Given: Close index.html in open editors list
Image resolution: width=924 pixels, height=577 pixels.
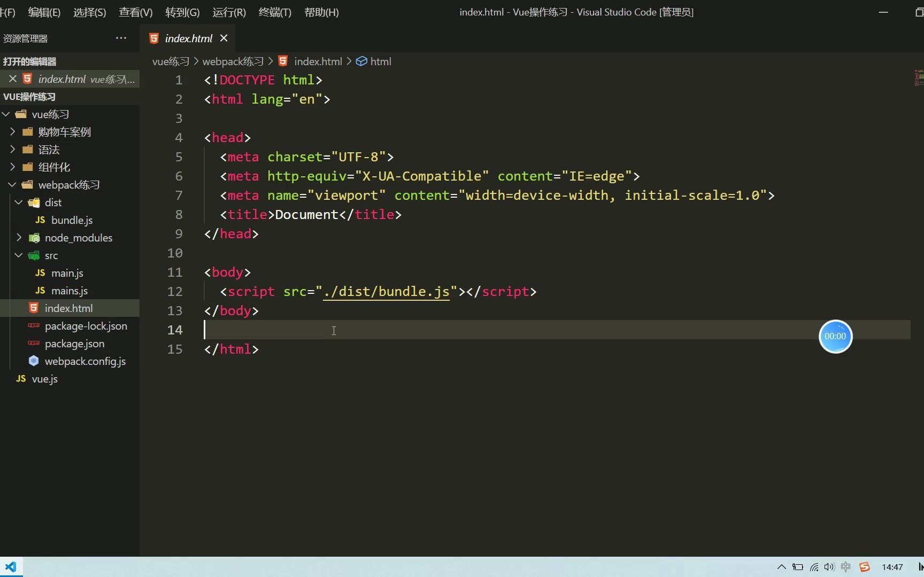Looking at the screenshot, I should coord(13,79).
